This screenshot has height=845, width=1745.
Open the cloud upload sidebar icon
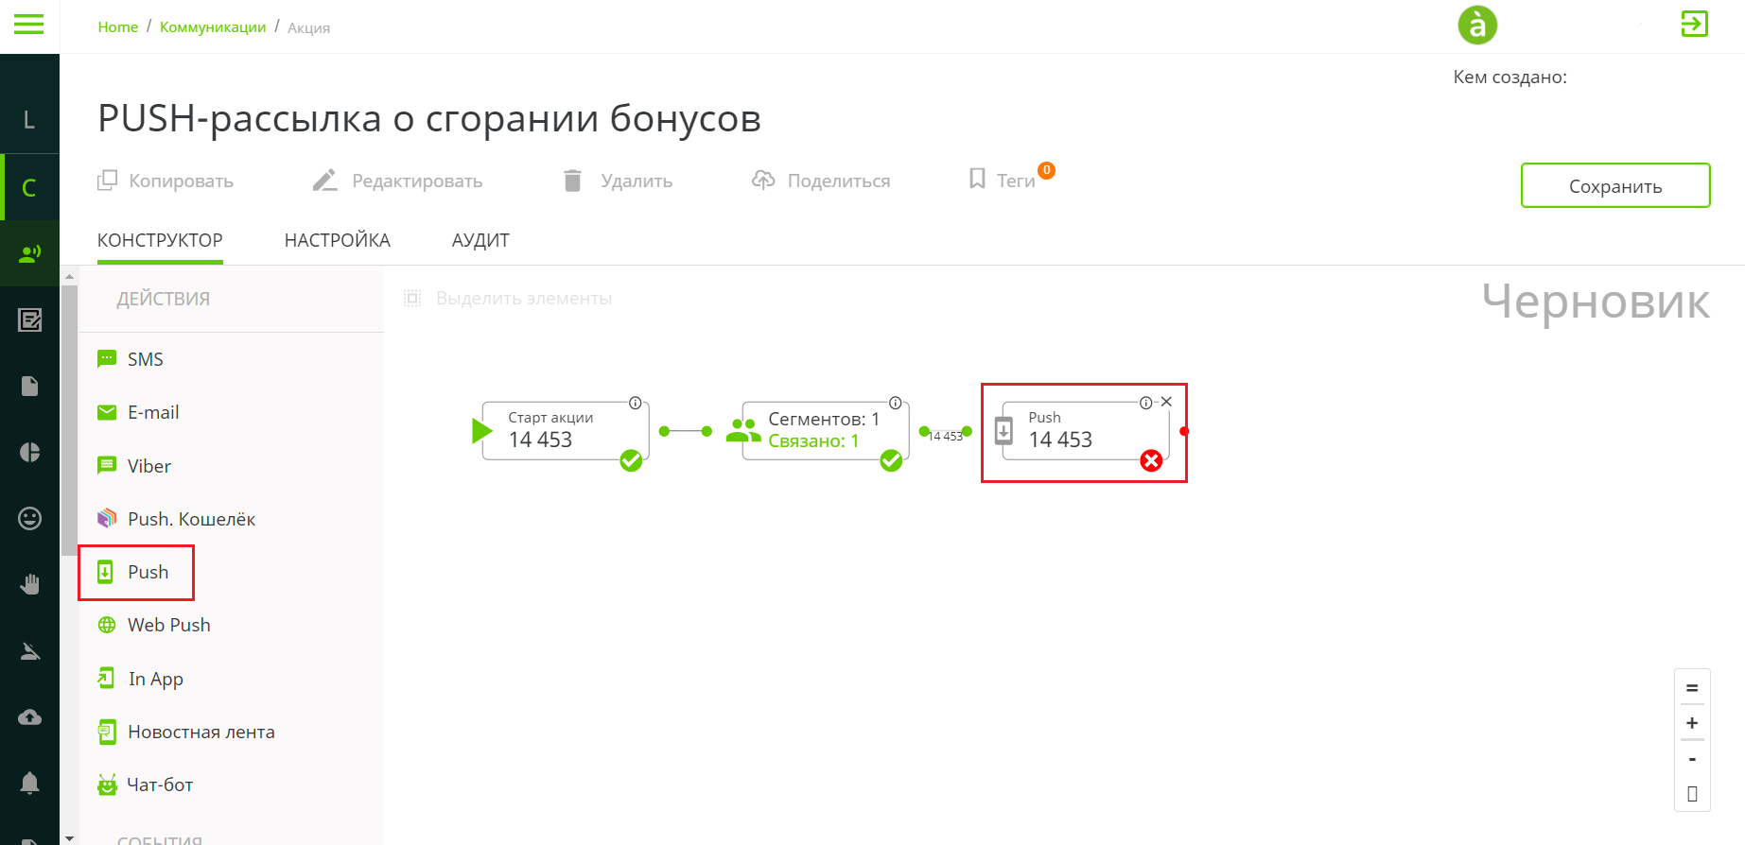coord(30,716)
